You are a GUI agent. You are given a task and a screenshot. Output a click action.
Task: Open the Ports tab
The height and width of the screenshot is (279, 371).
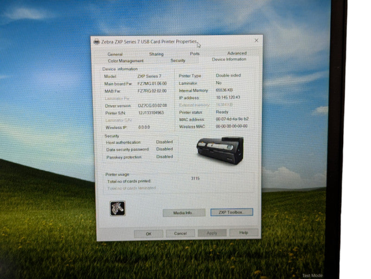(195, 54)
